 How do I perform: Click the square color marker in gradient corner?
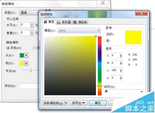pyautogui.click(x=96, y=36)
